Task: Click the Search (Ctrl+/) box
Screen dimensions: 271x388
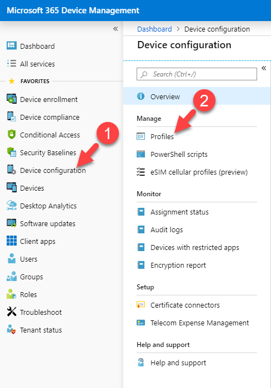Action: [x=197, y=74]
